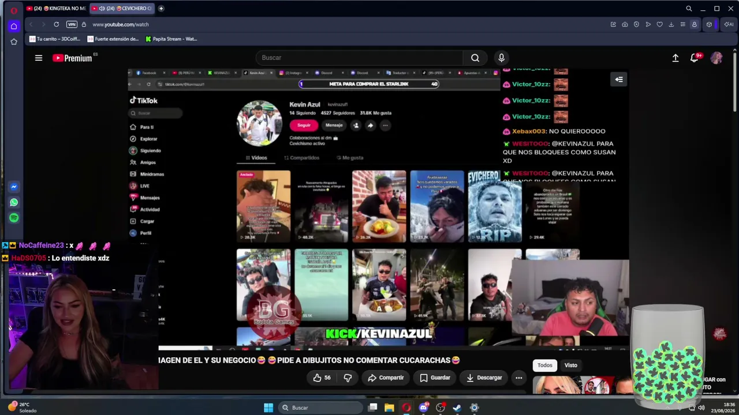The width and height of the screenshot is (739, 415).
Task: Share the video via Compartir
Action: point(386,378)
